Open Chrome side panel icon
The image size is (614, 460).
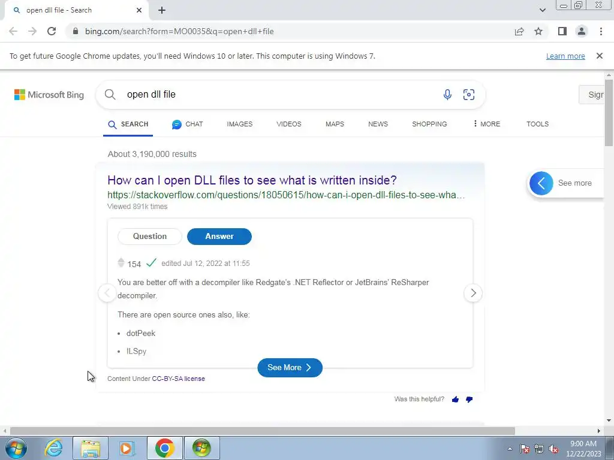pos(562,31)
